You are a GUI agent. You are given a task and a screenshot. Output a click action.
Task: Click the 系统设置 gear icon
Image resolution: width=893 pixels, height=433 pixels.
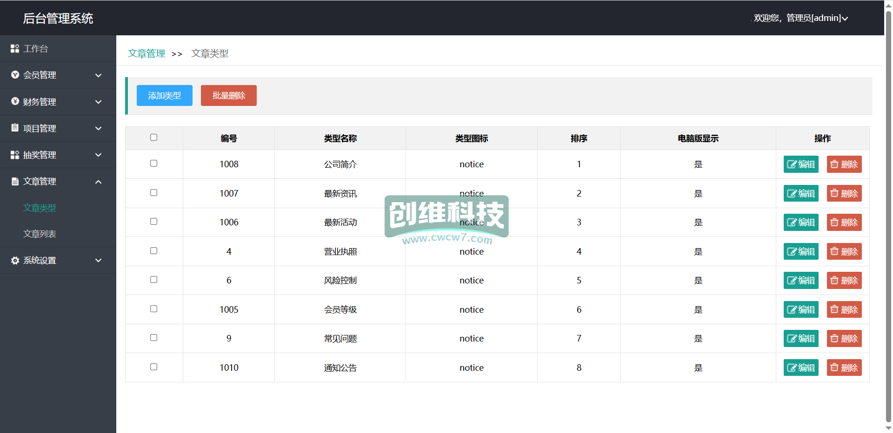tap(15, 261)
